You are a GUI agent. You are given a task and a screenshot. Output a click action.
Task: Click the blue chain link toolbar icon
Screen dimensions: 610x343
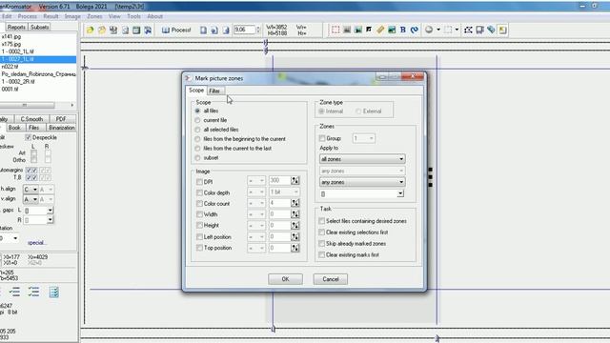point(415,30)
